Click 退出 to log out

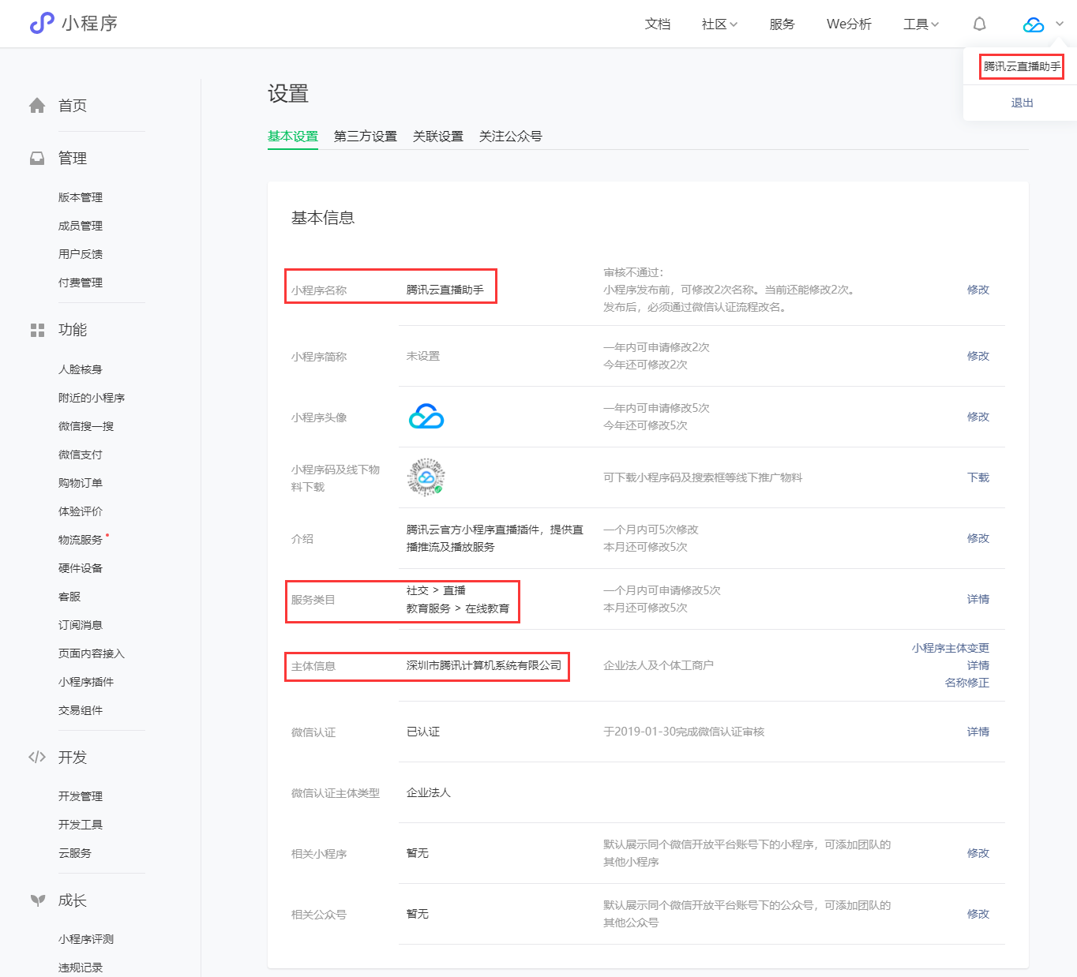[1022, 103]
